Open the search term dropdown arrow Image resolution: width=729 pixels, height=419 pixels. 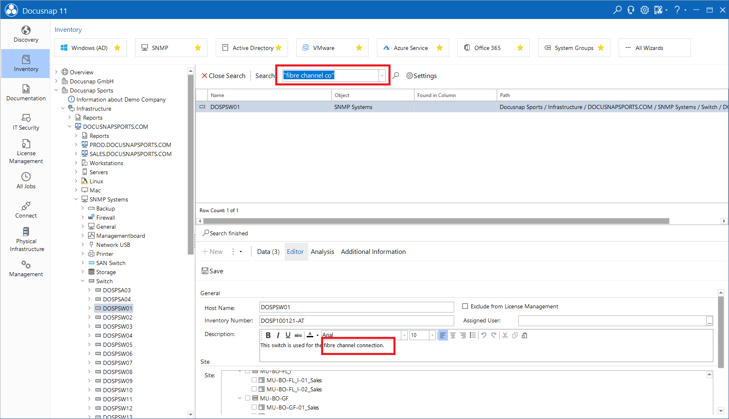click(382, 76)
